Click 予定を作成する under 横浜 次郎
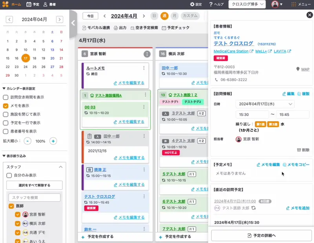314x243 pixels. (175, 237)
